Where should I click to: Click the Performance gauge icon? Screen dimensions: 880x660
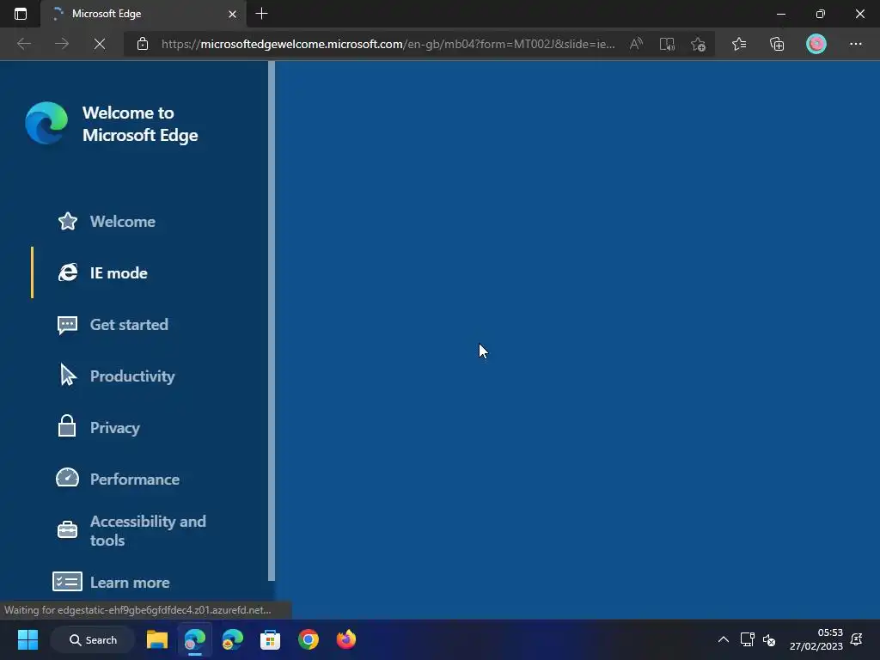coord(67,478)
